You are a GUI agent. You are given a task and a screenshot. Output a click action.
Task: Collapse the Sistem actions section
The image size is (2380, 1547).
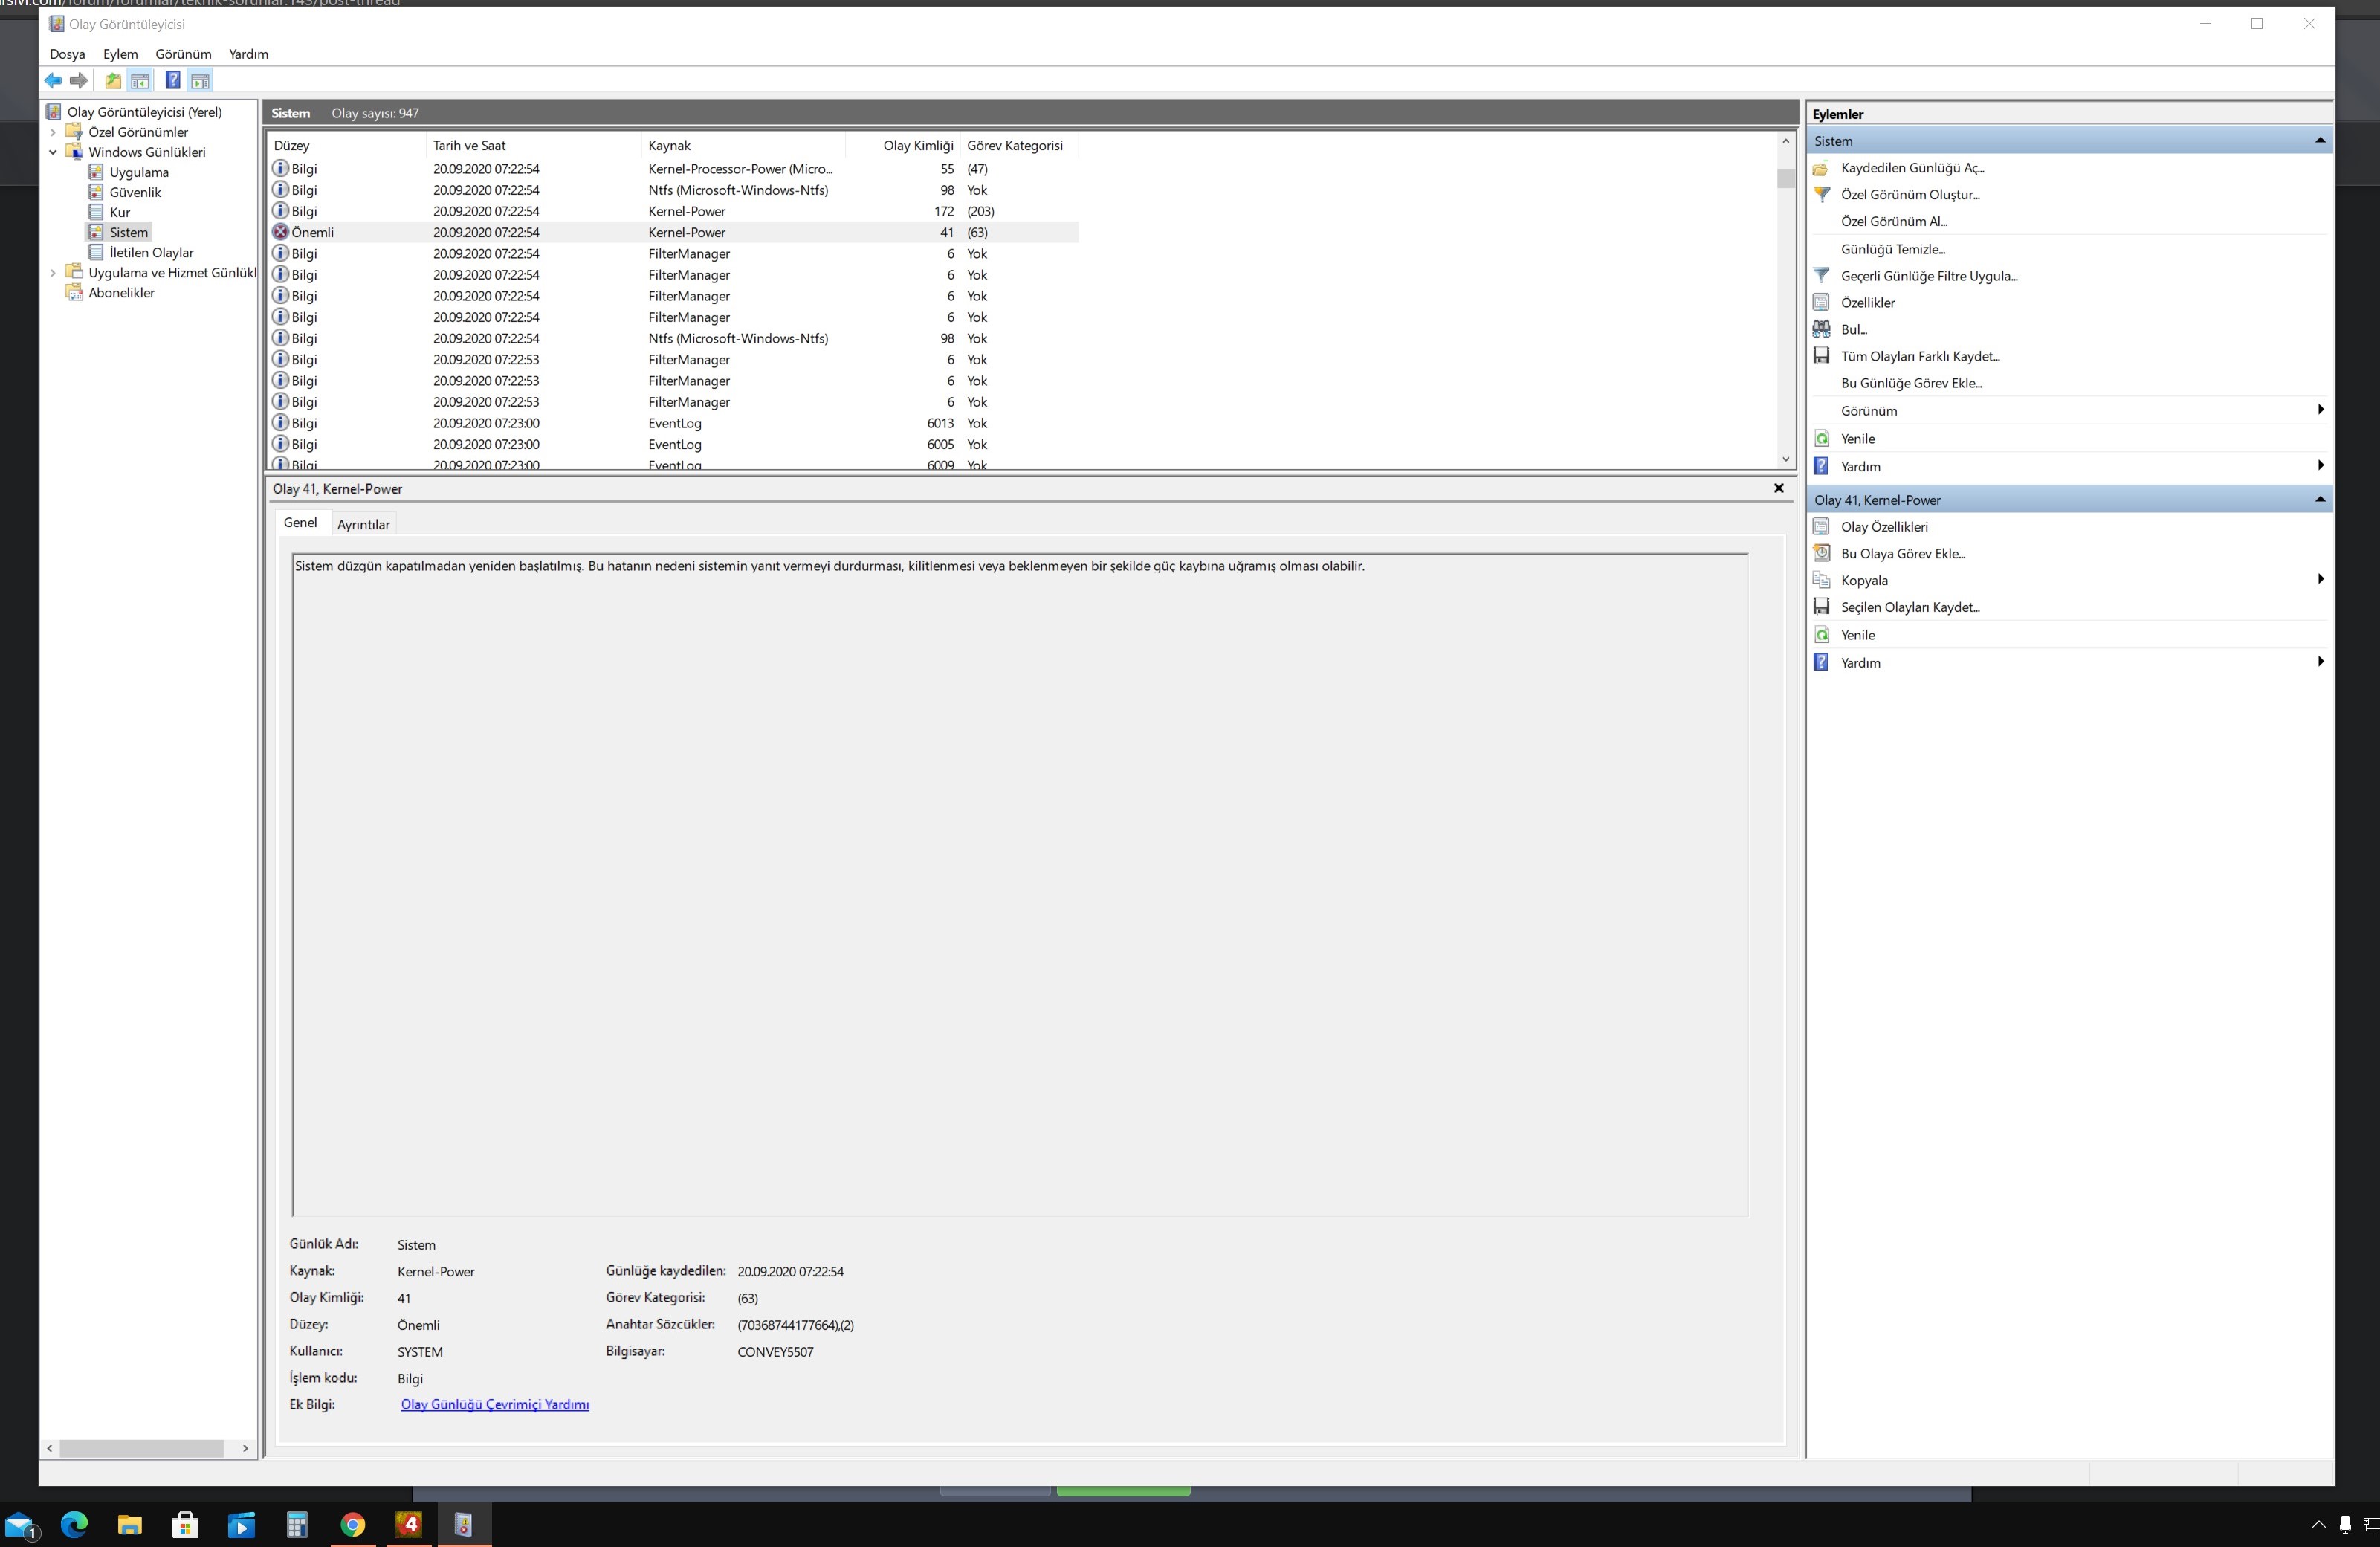coord(2320,141)
